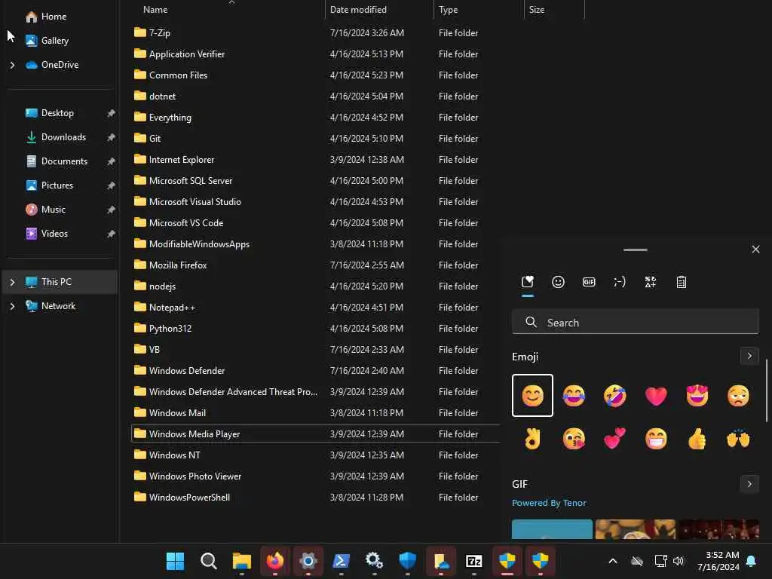Grab the emoji panel drag handle
The width and height of the screenshot is (772, 579).
pyautogui.click(x=635, y=250)
